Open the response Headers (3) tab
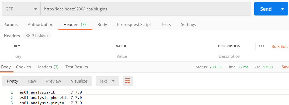 47,67
